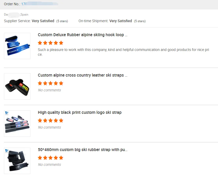218x178 pixels.
Task: Click the Supplier Service 'Very Satisfied' rating
Action: point(43,21)
